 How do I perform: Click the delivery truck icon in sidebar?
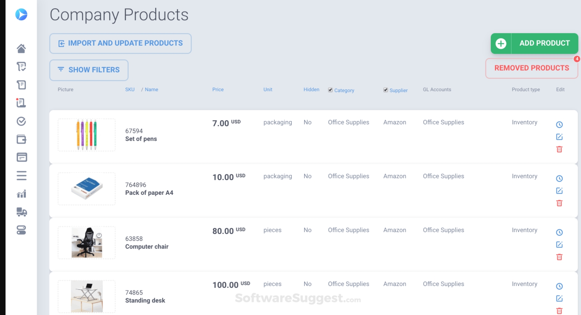pyautogui.click(x=21, y=212)
